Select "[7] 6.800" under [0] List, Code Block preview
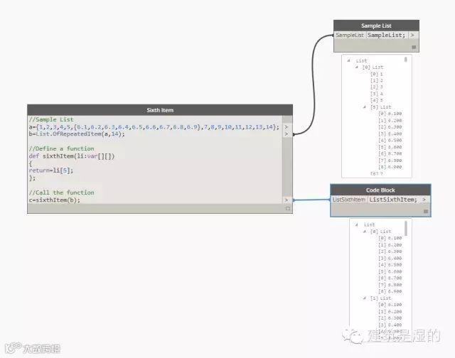The width and height of the screenshot is (455, 358). point(390,285)
